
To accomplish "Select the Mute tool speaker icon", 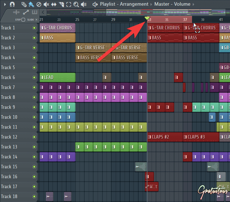I will (46, 5).
